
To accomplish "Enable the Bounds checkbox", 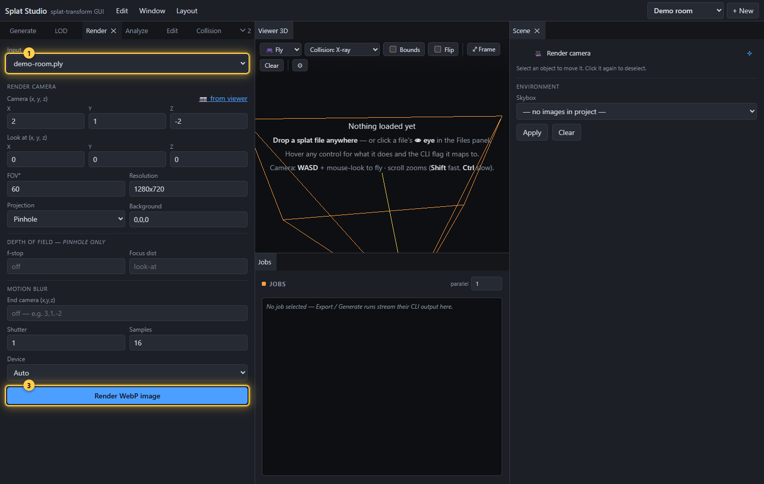I will (393, 49).
